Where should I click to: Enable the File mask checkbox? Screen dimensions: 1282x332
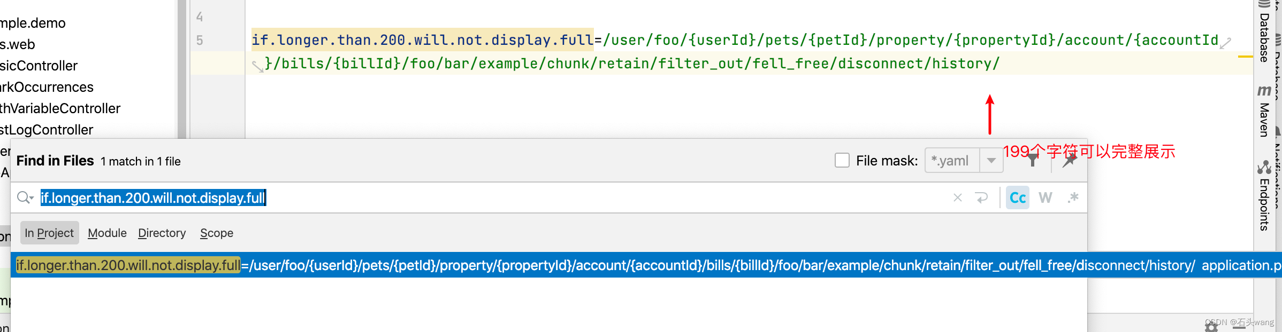click(842, 160)
